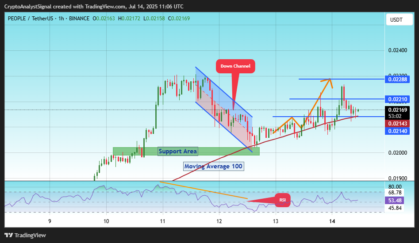This screenshot has width=419, height=243.
Task: Click the 53:02 countdown timer label
Action: click(x=395, y=116)
